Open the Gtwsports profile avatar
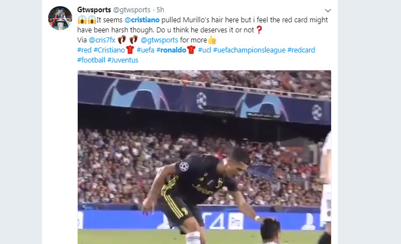Image resolution: width=401 pixels, height=244 pixels. [60, 18]
